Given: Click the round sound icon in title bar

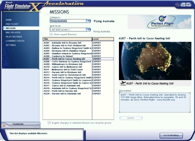Looking at the screenshot, I should (177, 5).
